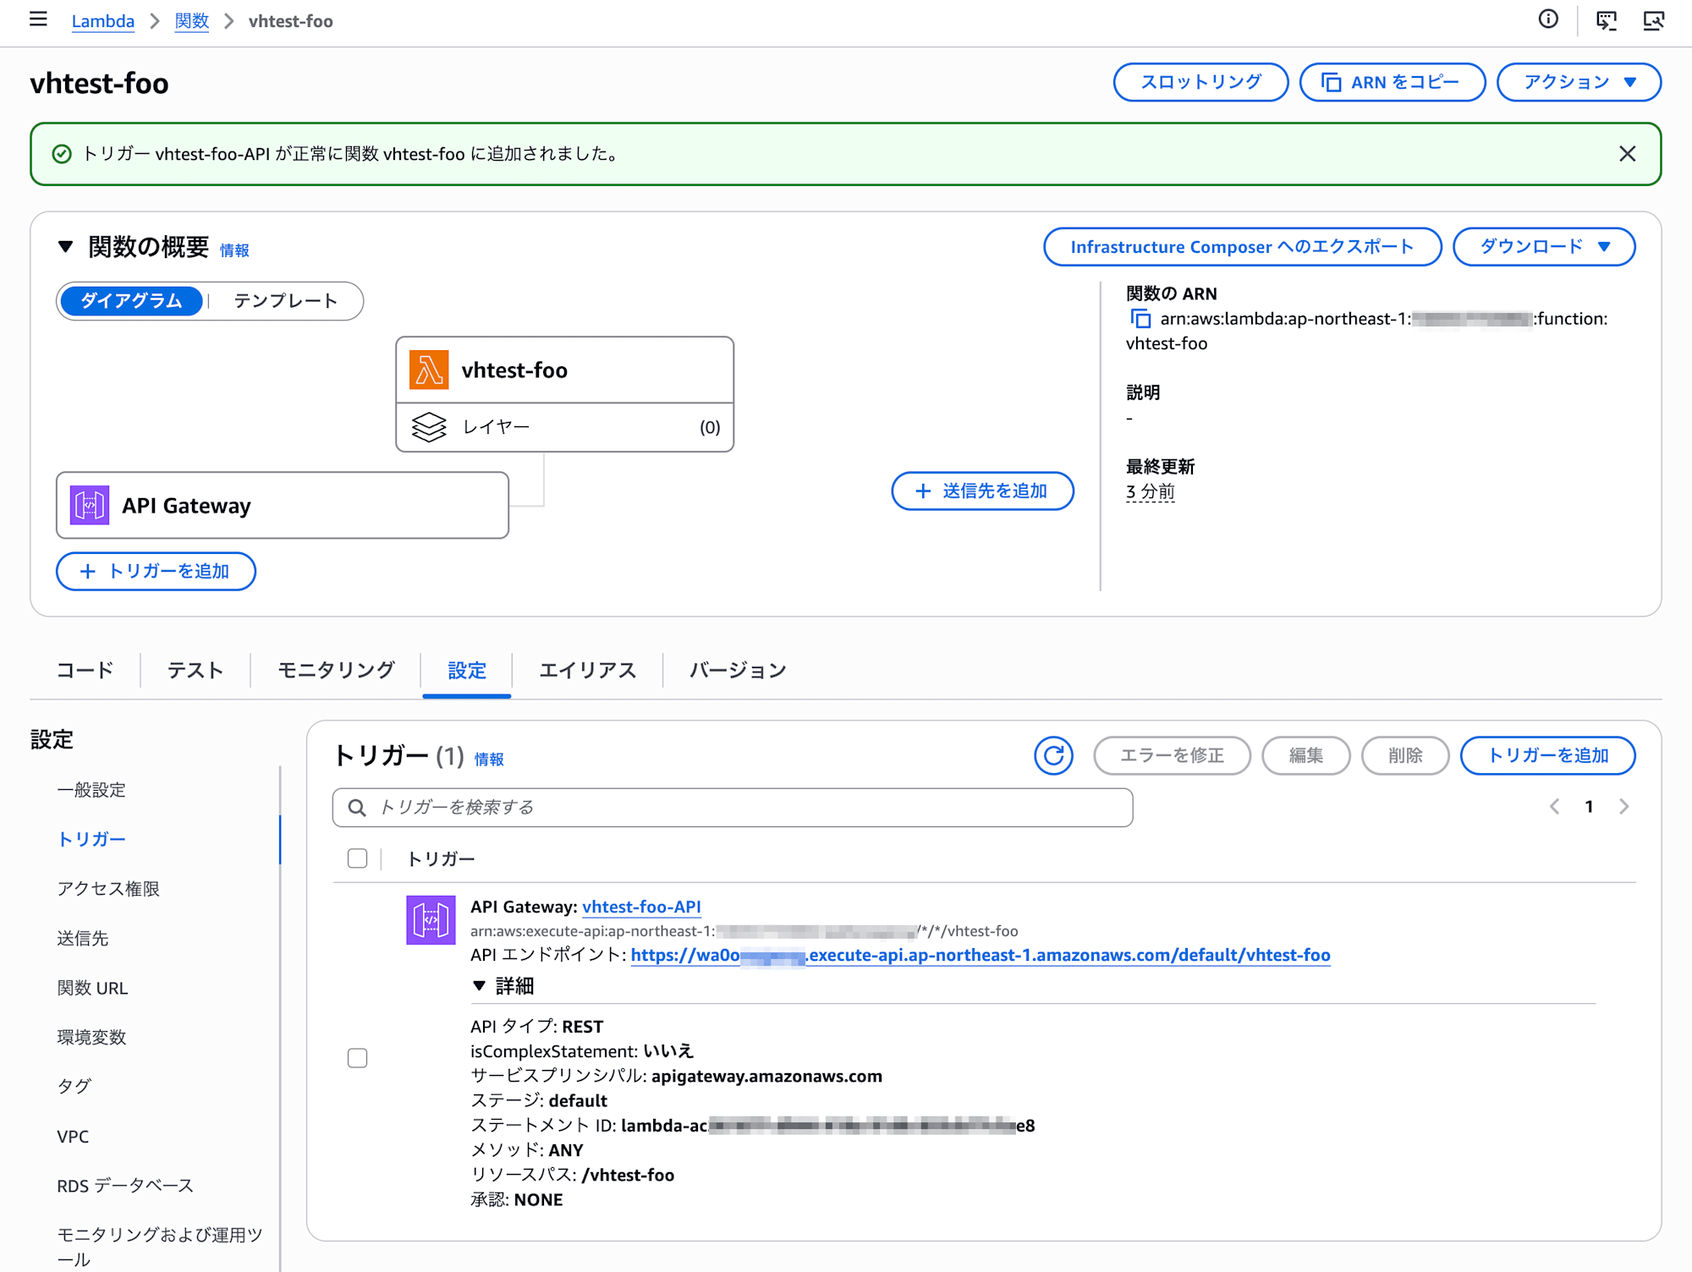Open RDS データベース in the settings sidebar
The image size is (1692, 1272).
[x=125, y=1186]
